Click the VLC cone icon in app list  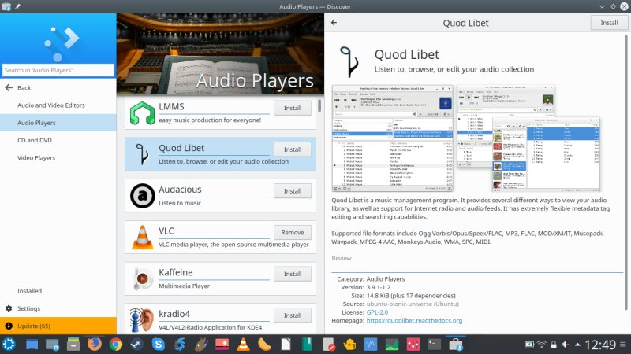(x=141, y=237)
